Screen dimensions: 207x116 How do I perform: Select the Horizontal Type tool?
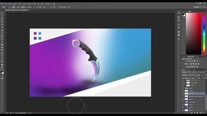(2, 56)
